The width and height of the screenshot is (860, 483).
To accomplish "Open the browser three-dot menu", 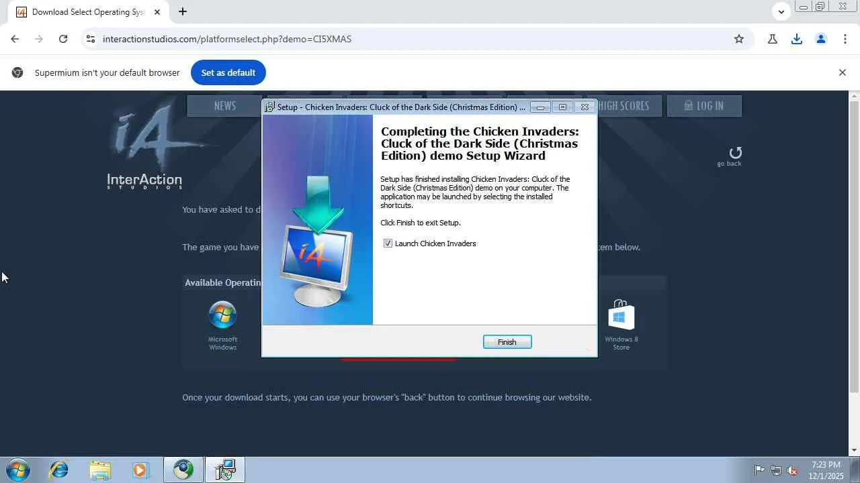I will click(x=845, y=39).
